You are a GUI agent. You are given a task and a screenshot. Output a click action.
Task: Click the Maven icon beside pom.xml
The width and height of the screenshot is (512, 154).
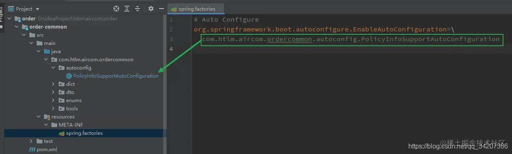(x=32, y=150)
